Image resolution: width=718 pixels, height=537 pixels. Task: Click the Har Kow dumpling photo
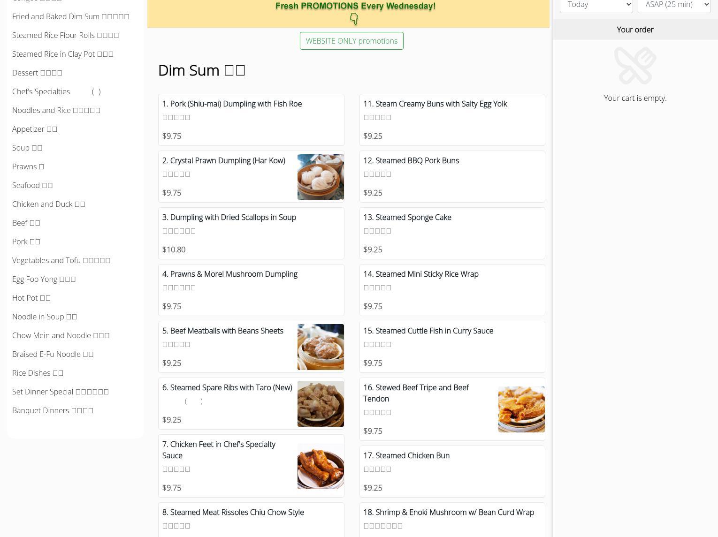click(x=321, y=177)
